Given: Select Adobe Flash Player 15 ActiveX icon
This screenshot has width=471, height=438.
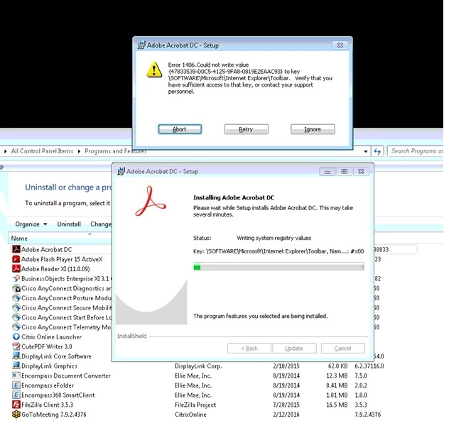Looking at the screenshot, I should (16, 259).
